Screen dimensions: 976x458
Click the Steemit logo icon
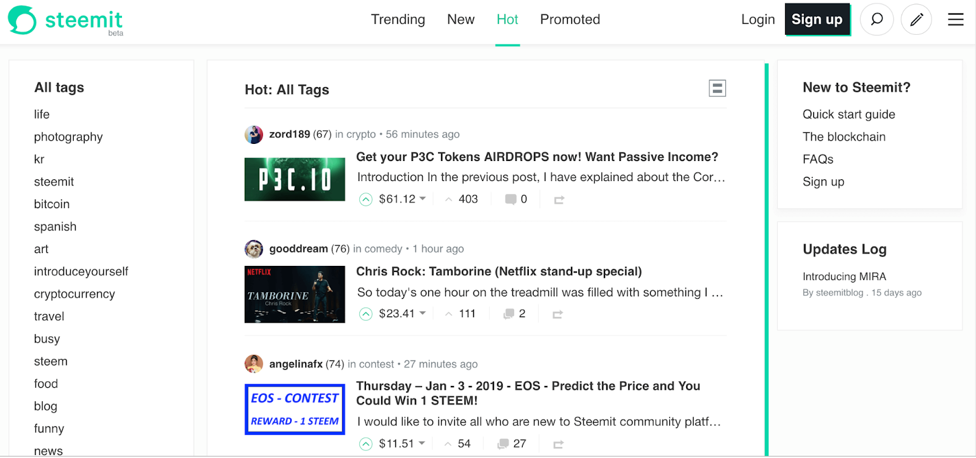point(22,20)
